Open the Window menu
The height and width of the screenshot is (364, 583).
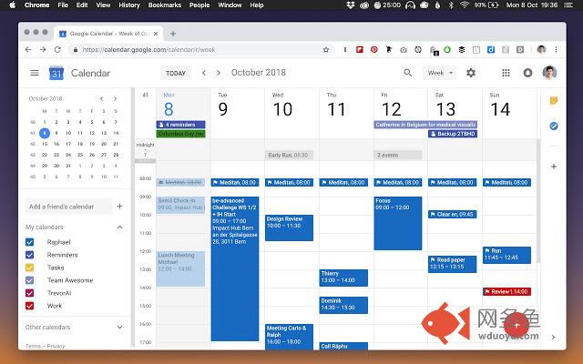230,5
